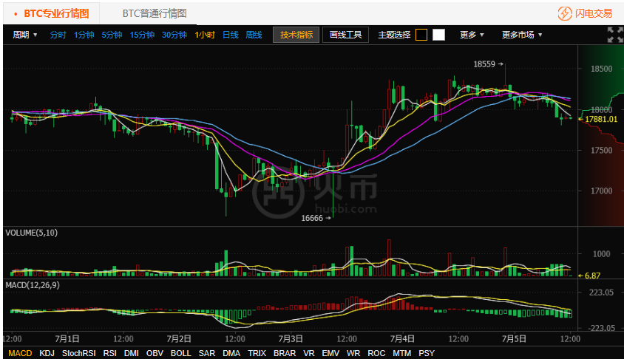Select the BRAR indicator
Image resolution: width=624 pixels, height=359 pixels.
(x=285, y=353)
